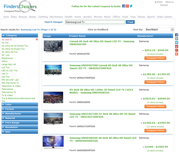Viewport: 179px width, 152px height.
Task: Click the Product Name column header
Action: [x=77, y=36]
